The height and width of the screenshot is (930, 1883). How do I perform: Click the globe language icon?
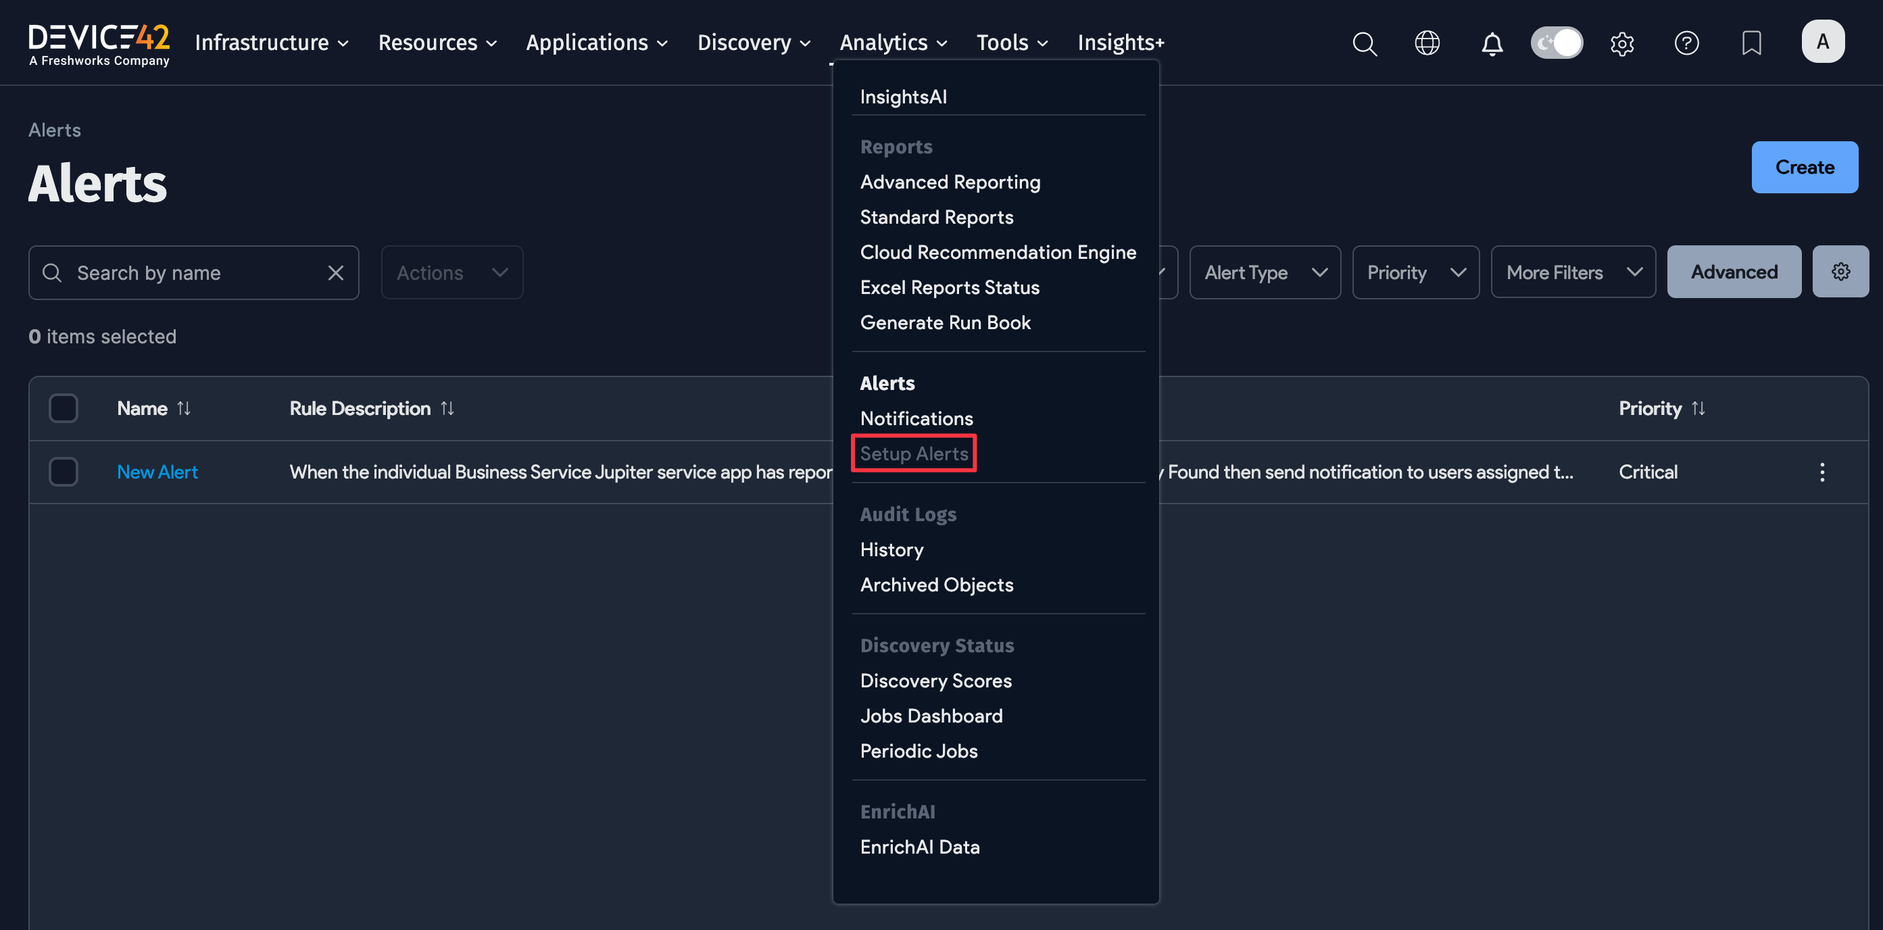[x=1427, y=43]
